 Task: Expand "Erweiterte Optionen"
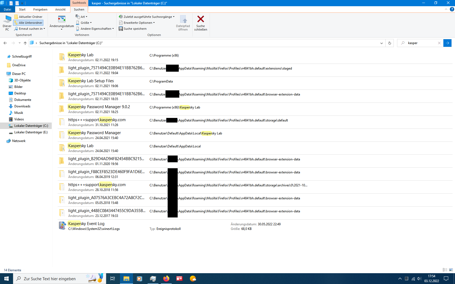137,22
